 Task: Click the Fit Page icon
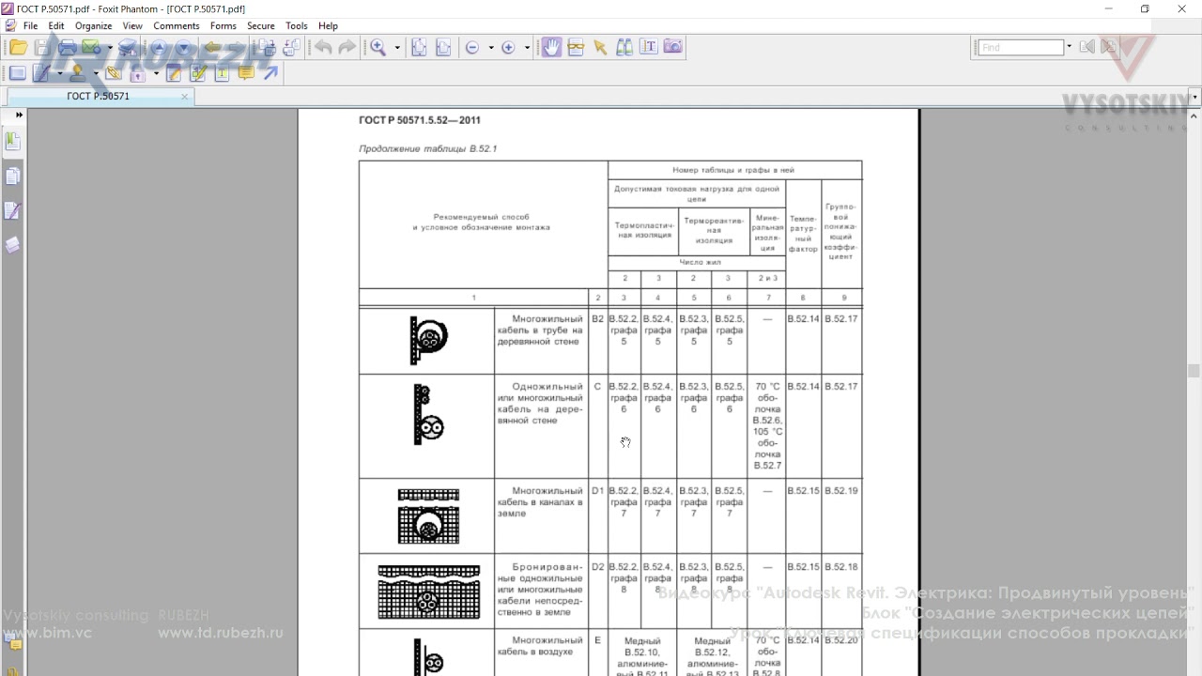[420, 47]
